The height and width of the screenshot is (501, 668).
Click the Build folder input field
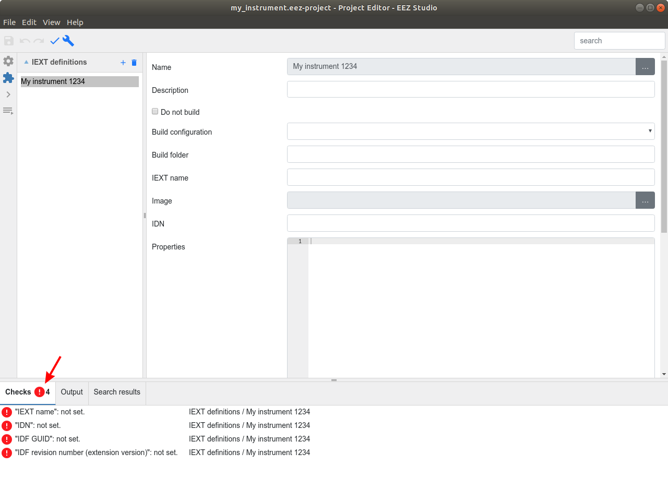[x=471, y=154]
